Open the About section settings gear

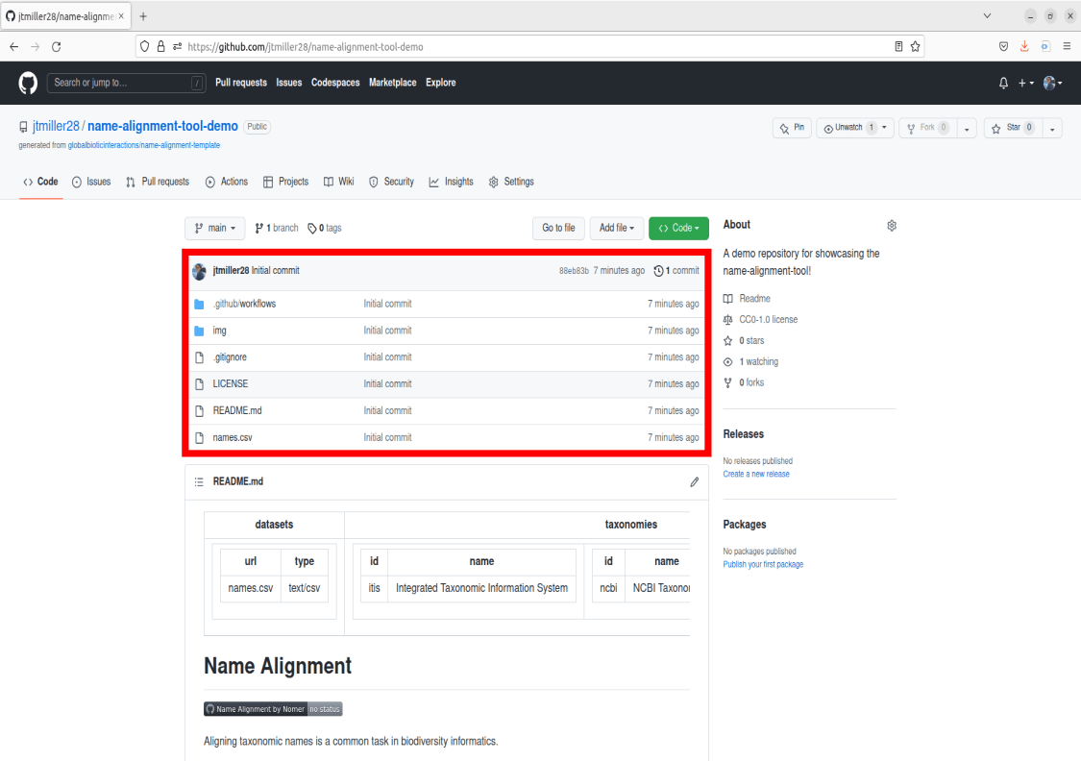(x=892, y=224)
